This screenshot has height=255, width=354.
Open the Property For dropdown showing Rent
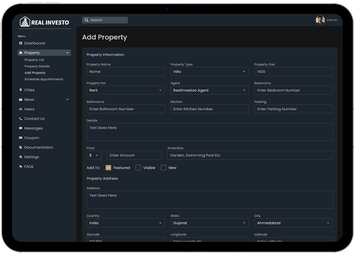coord(126,90)
